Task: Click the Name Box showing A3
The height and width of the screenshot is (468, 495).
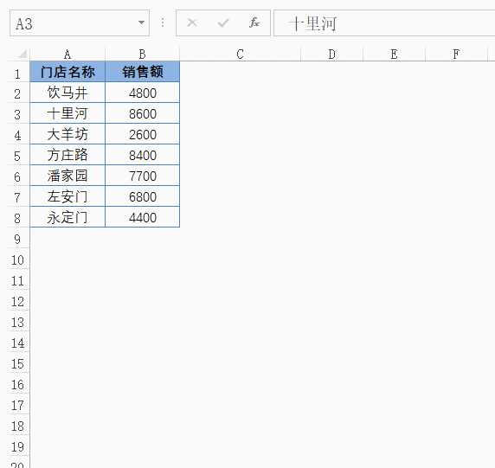Action: (80, 23)
